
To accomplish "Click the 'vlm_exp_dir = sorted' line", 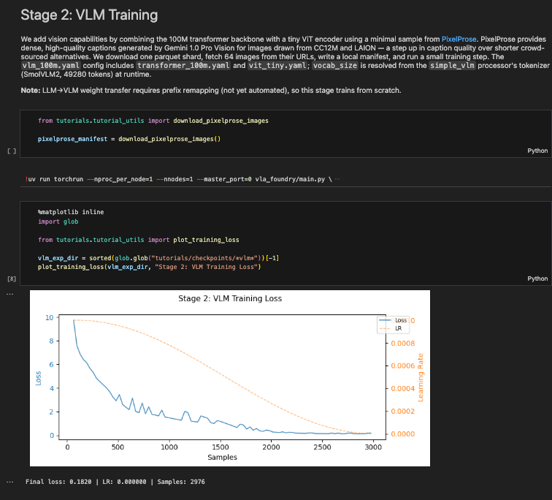I will coord(158,258).
